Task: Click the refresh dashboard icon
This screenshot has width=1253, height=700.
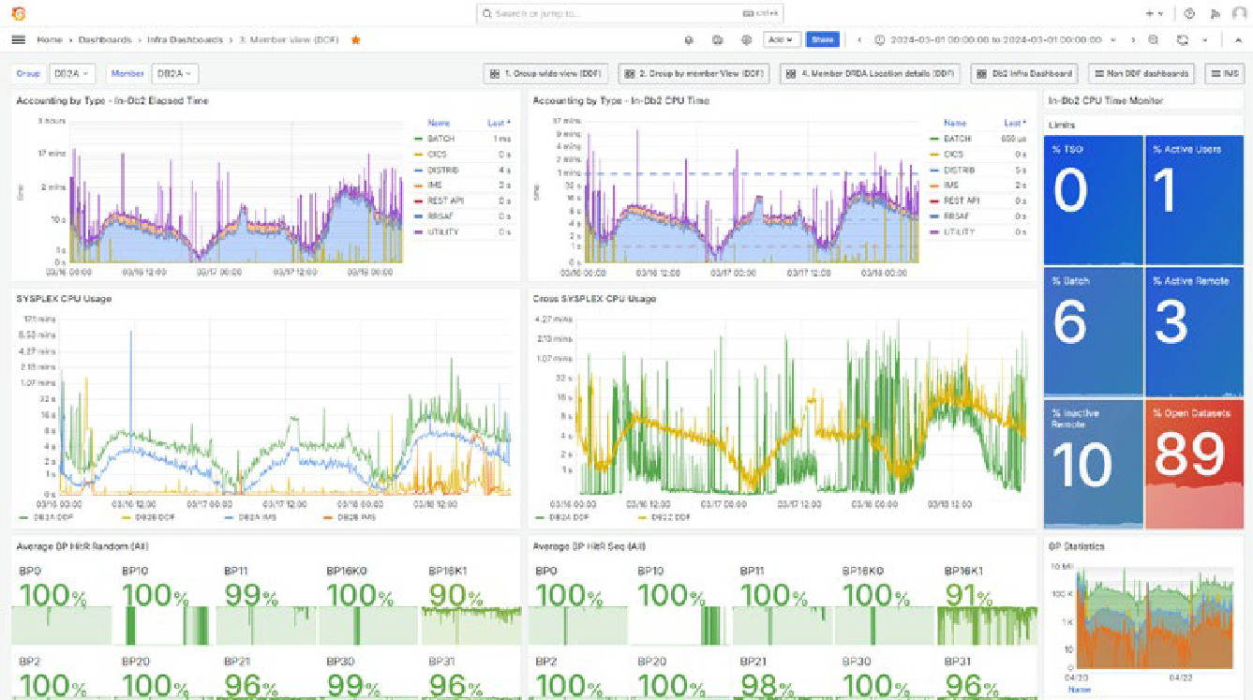Action: coord(1182,40)
